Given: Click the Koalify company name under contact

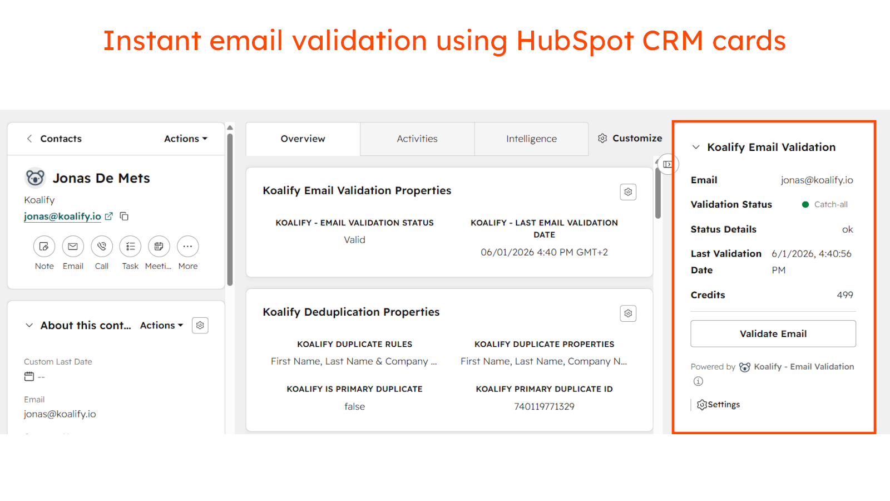Looking at the screenshot, I should click(39, 200).
